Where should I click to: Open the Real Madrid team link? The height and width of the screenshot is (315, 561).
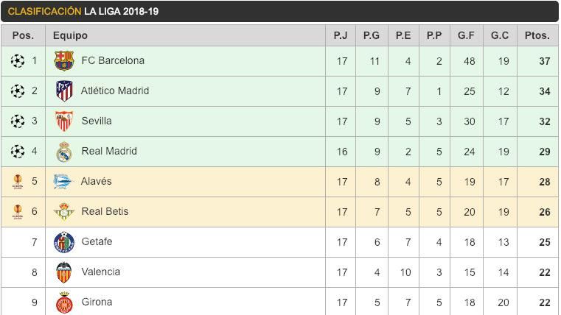point(109,151)
